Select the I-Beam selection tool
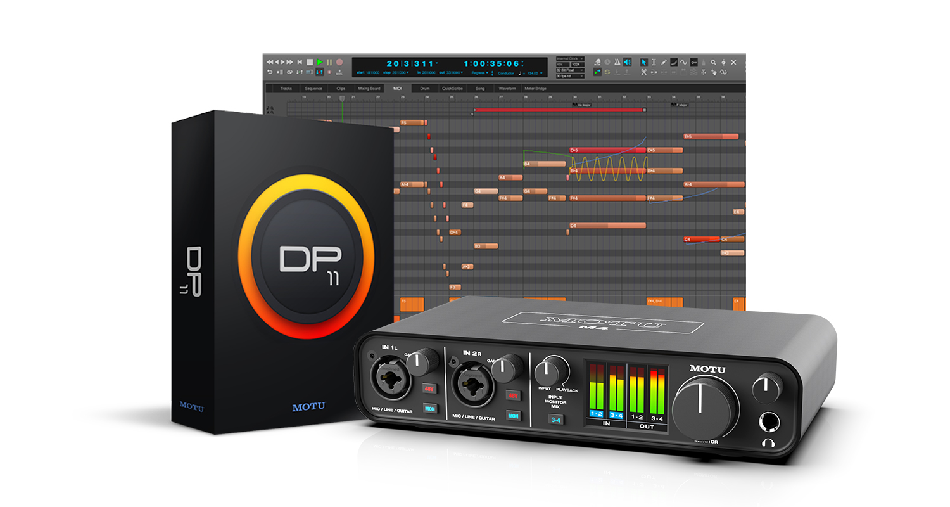The height and width of the screenshot is (507, 950). [x=654, y=62]
